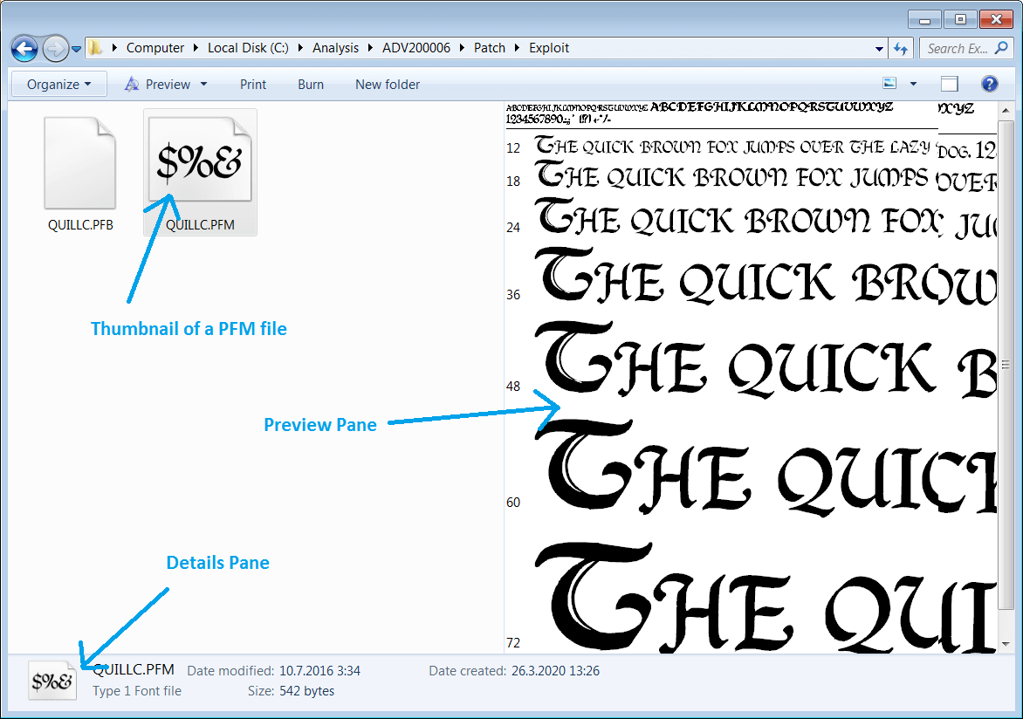Create a New folder
This screenshot has width=1023, height=719.
pos(387,84)
